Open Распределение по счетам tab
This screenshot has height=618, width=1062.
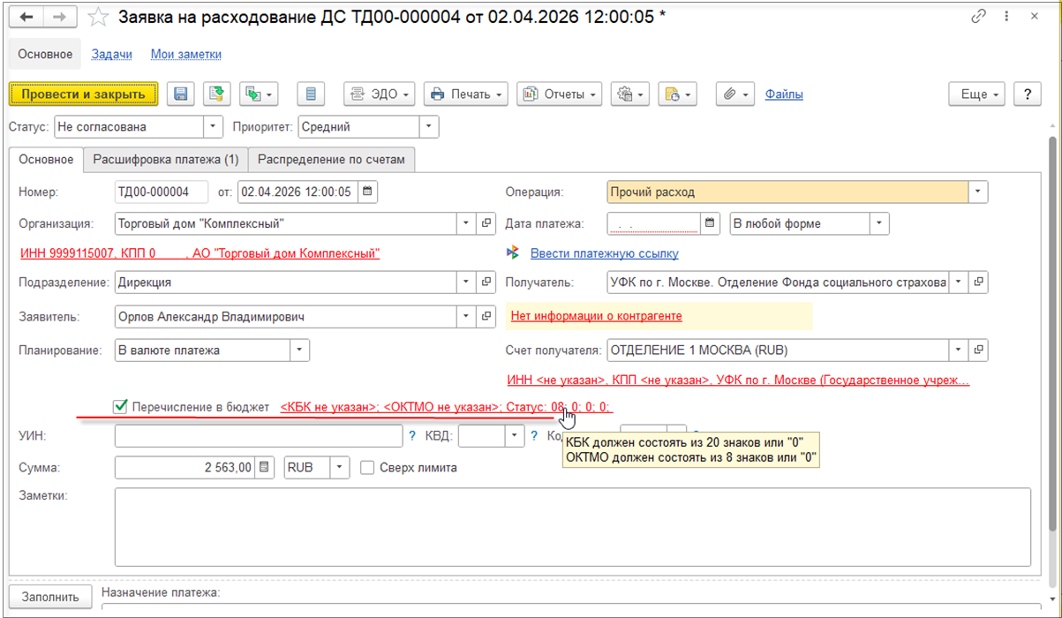point(331,160)
